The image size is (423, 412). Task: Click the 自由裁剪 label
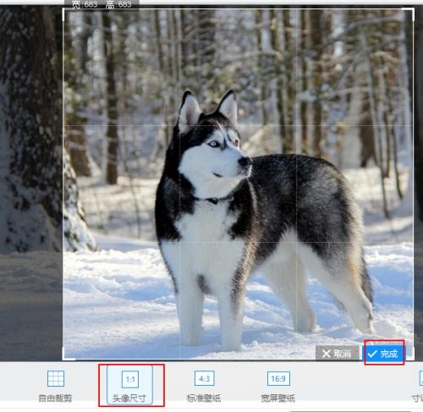click(55, 398)
